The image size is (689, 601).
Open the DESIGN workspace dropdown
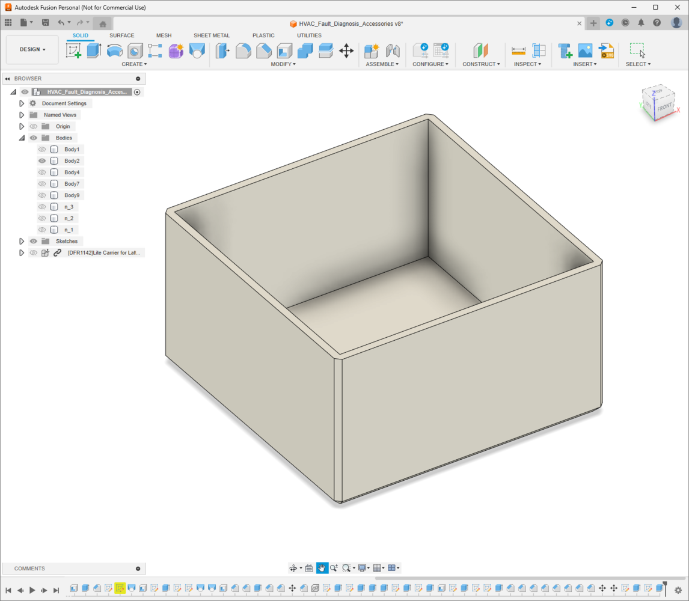(x=32, y=50)
